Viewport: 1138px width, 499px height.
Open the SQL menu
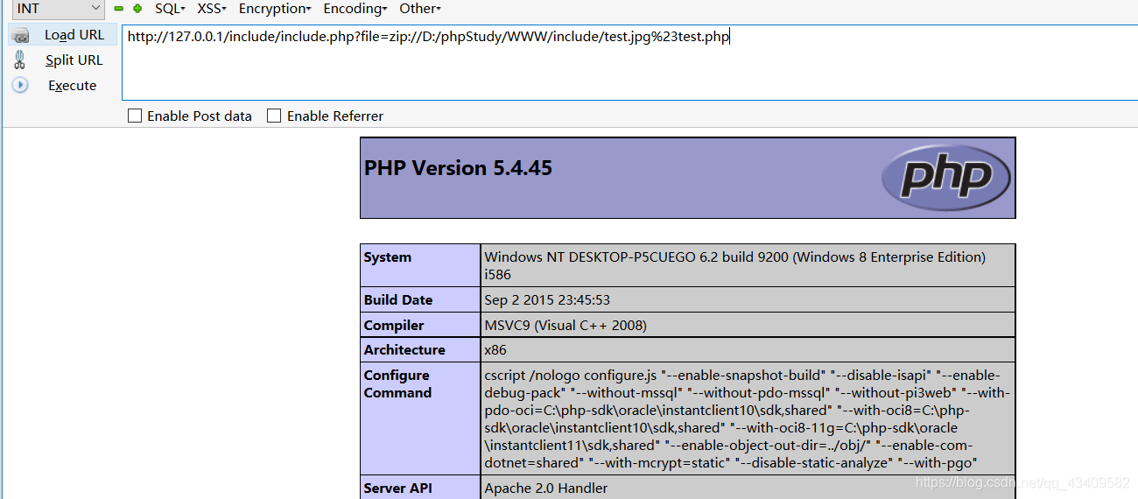(x=170, y=9)
